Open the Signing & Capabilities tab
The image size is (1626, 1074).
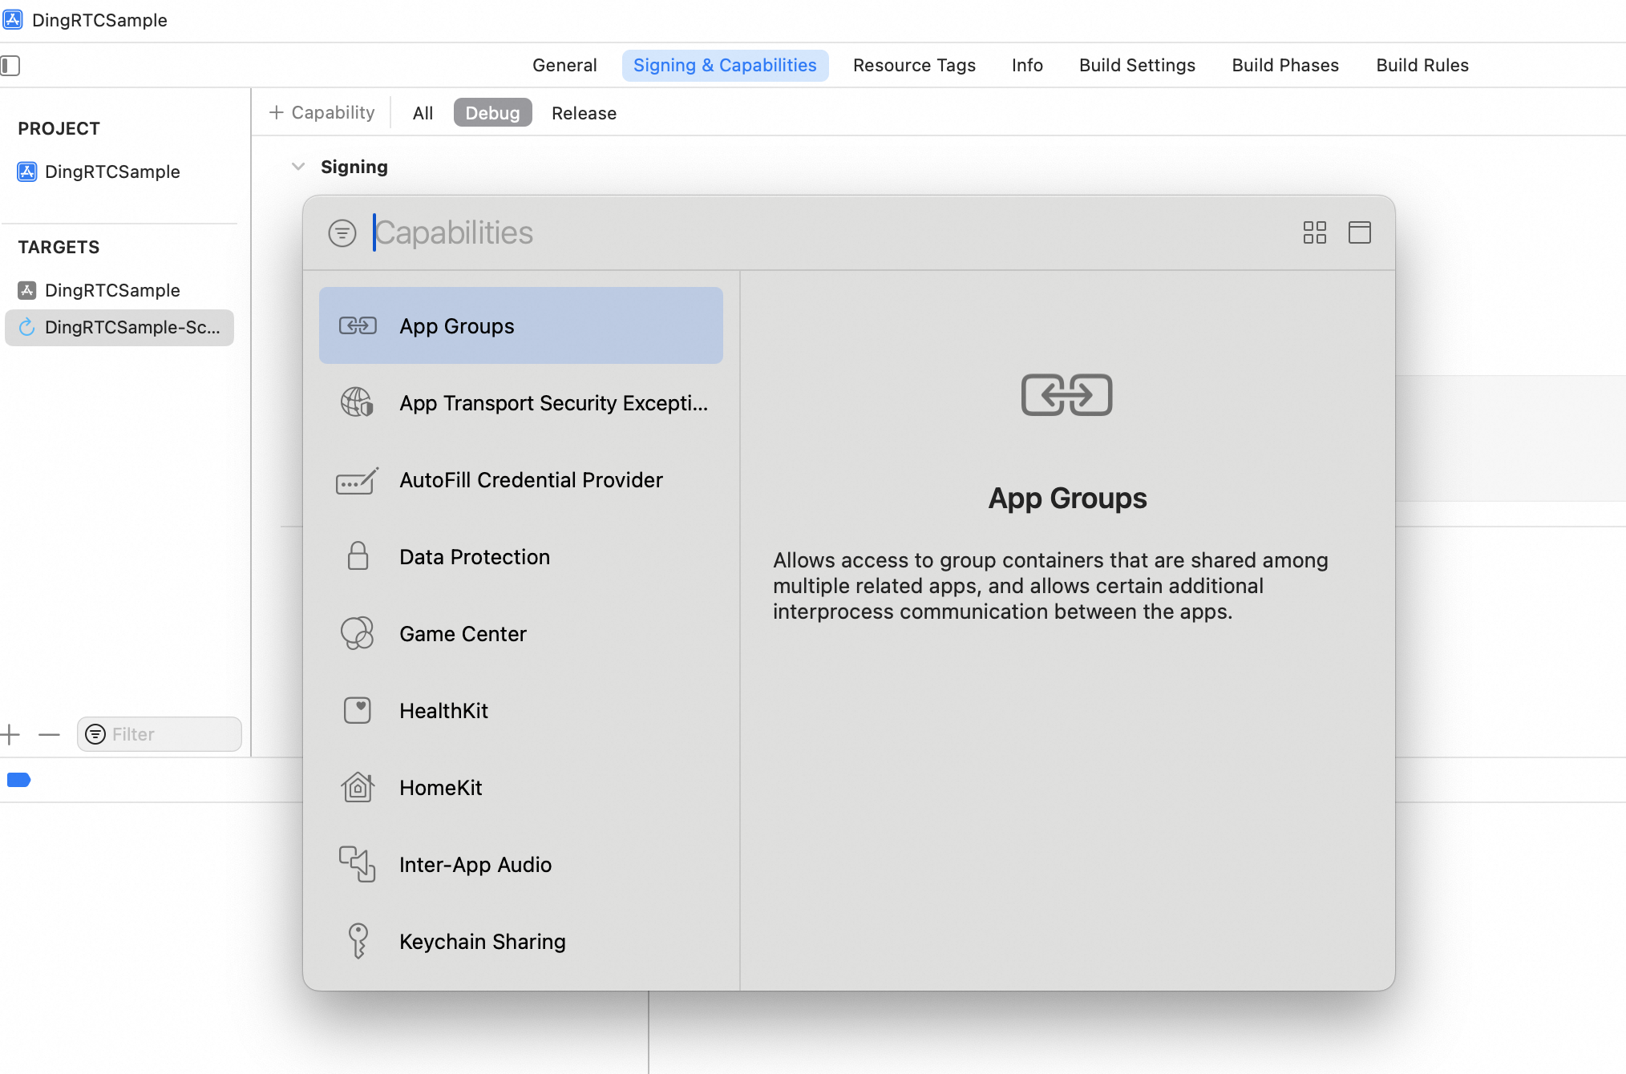click(x=725, y=65)
